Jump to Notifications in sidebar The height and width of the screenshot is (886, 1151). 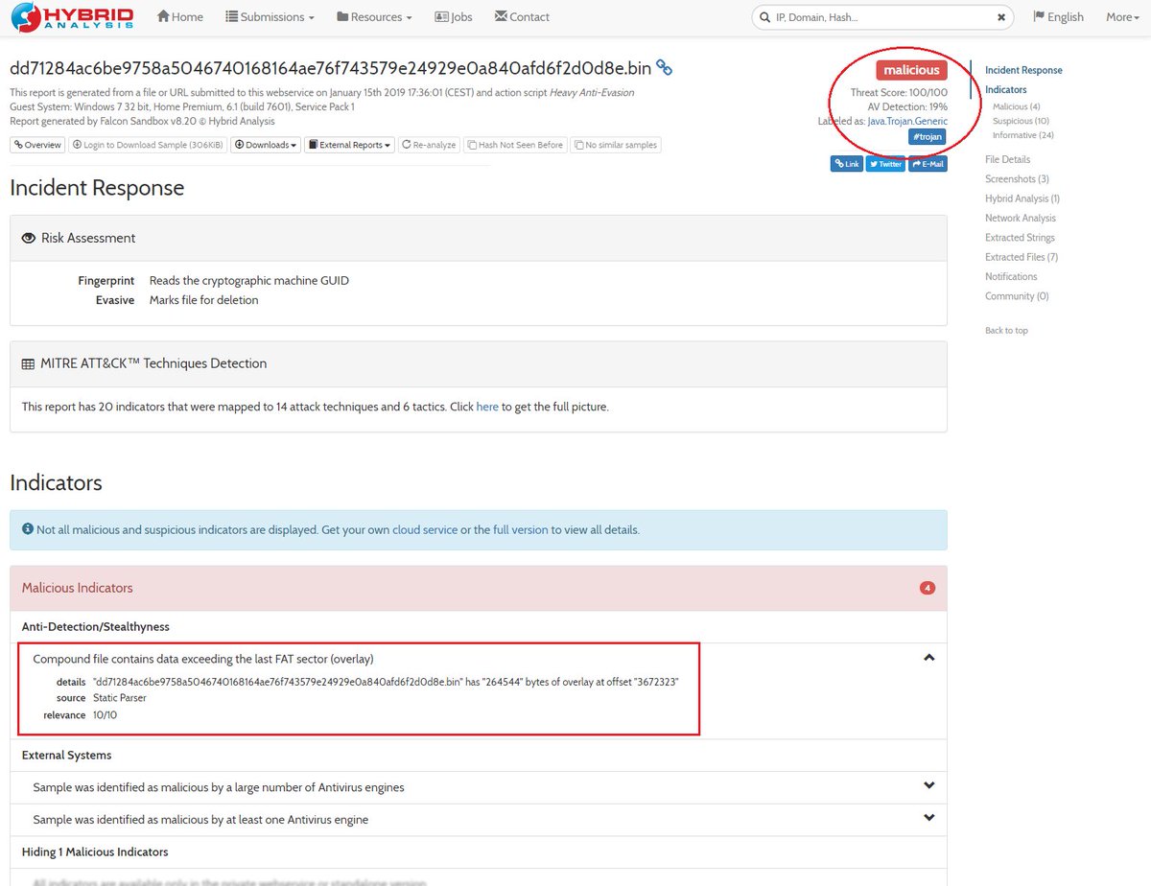pyautogui.click(x=1011, y=276)
